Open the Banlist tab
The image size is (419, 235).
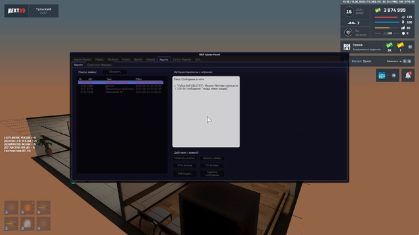(x=138, y=59)
